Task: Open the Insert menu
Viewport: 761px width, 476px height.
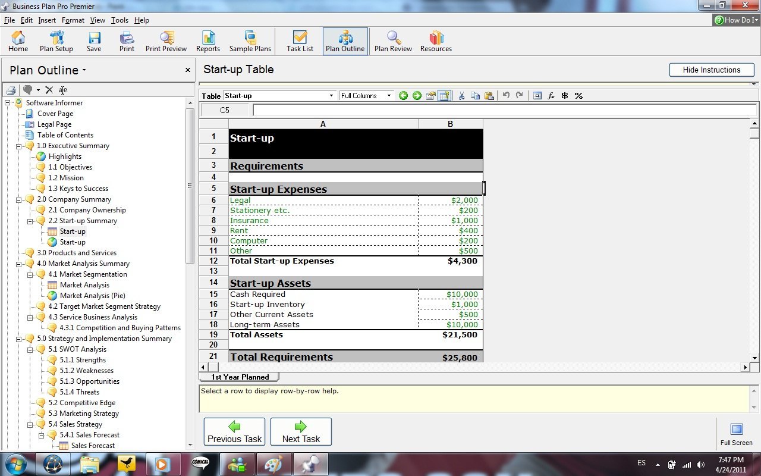Action: tap(47, 20)
